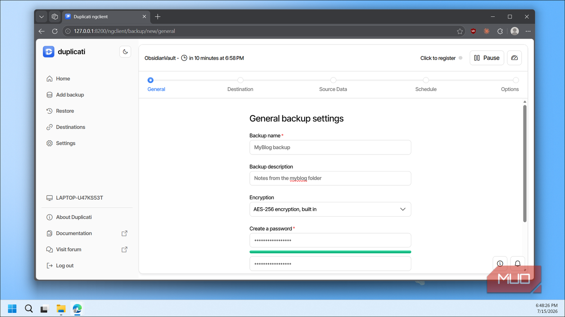
Task: Open the browser three-dot menu
Action: click(x=528, y=31)
